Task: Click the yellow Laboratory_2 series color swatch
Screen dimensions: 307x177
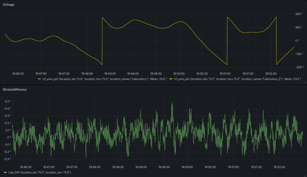Action: coord(171,79)
